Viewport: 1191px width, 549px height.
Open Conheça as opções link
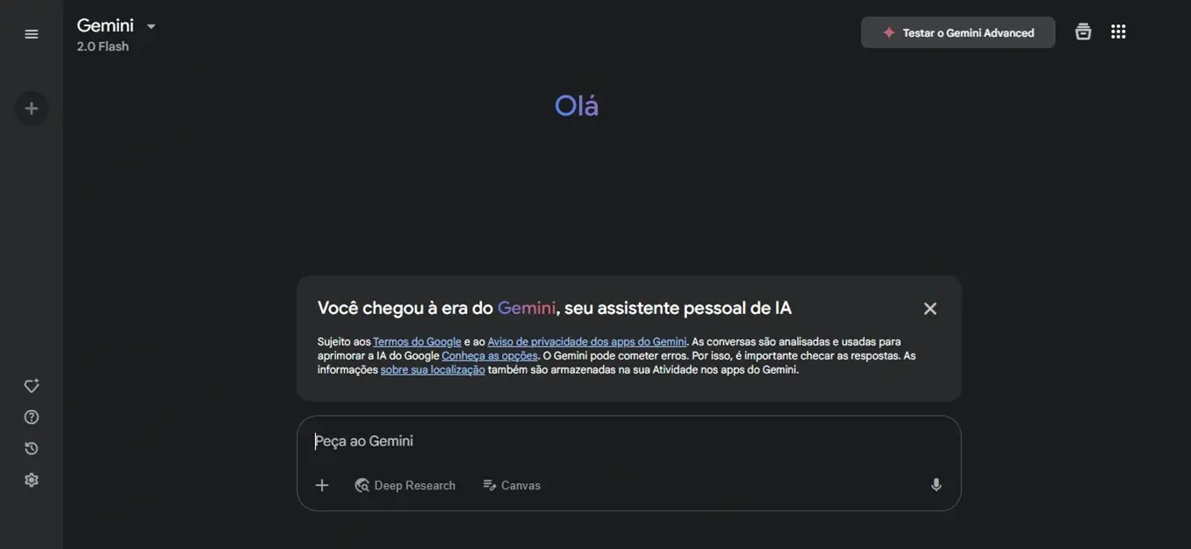490,356
